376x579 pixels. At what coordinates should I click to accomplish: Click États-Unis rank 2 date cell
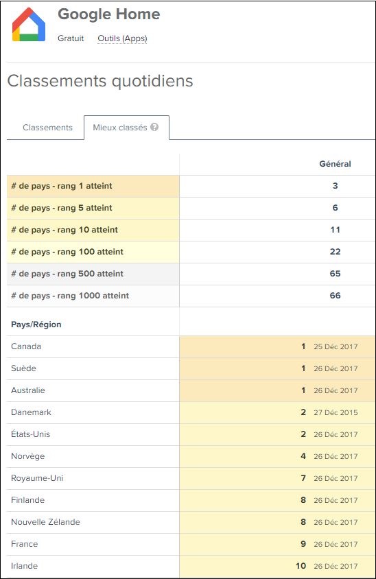(x=277, y=434)
